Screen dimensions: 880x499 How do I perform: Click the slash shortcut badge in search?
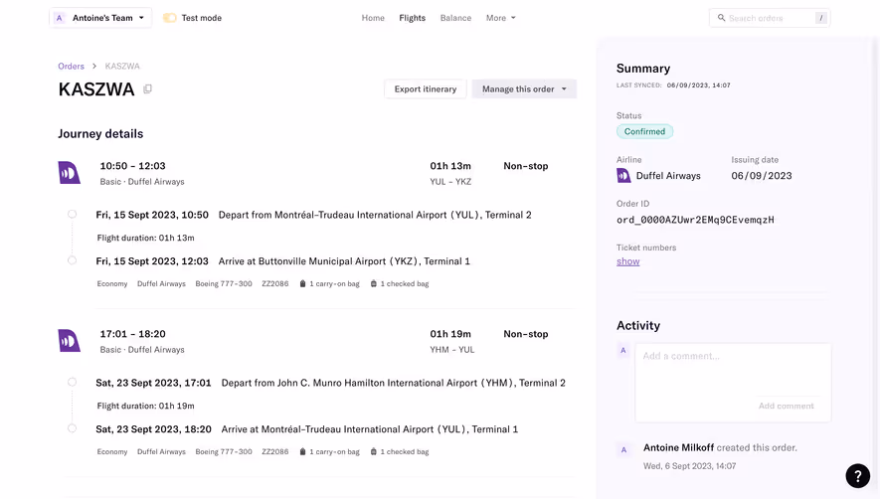[820, 18]
